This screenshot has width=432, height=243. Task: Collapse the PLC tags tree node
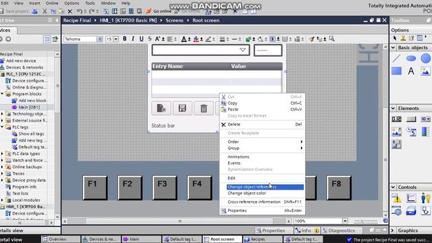(2, 127)
